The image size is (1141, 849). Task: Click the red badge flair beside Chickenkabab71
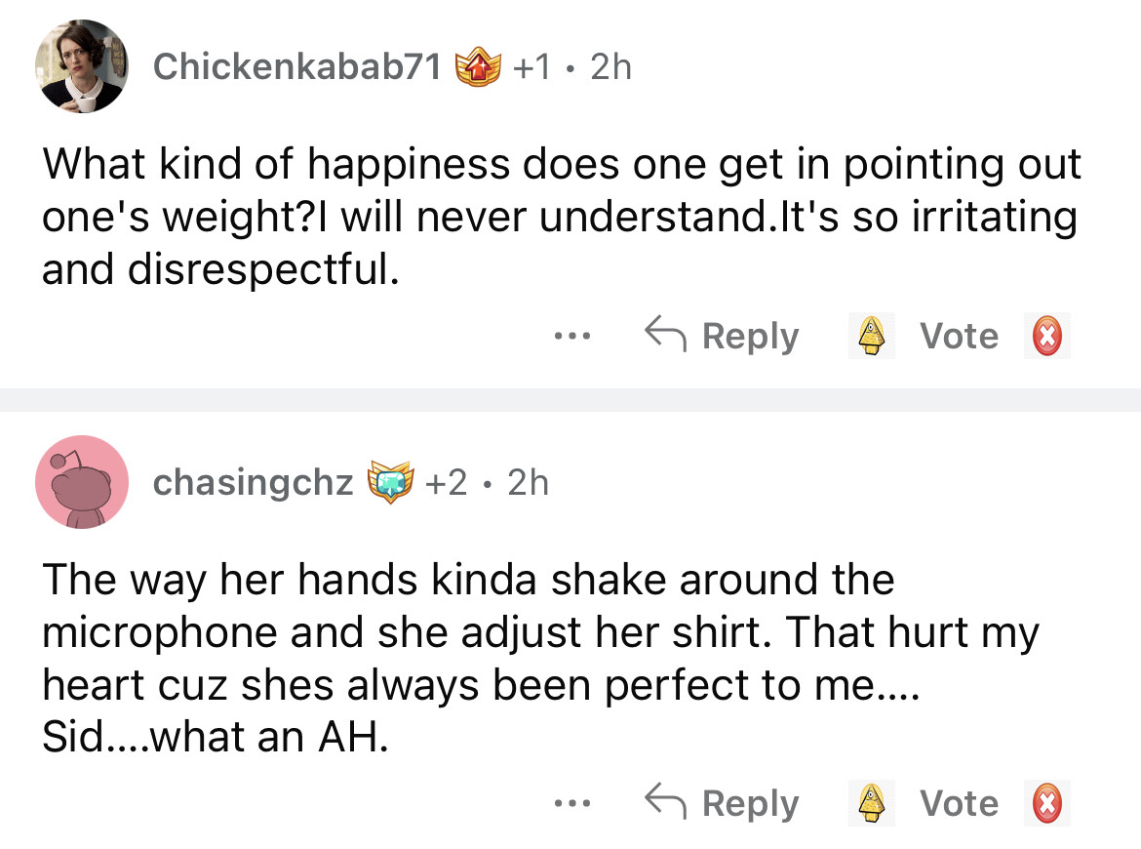coord(480,67)
